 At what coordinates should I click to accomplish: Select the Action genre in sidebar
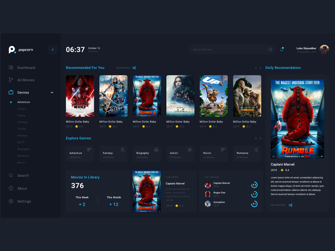click(x=21, y=109)
